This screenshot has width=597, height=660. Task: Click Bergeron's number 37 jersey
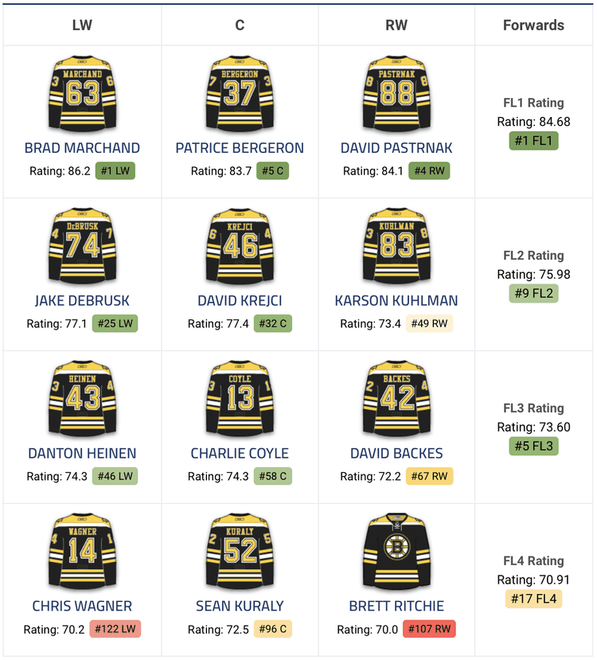coord(240,92)
